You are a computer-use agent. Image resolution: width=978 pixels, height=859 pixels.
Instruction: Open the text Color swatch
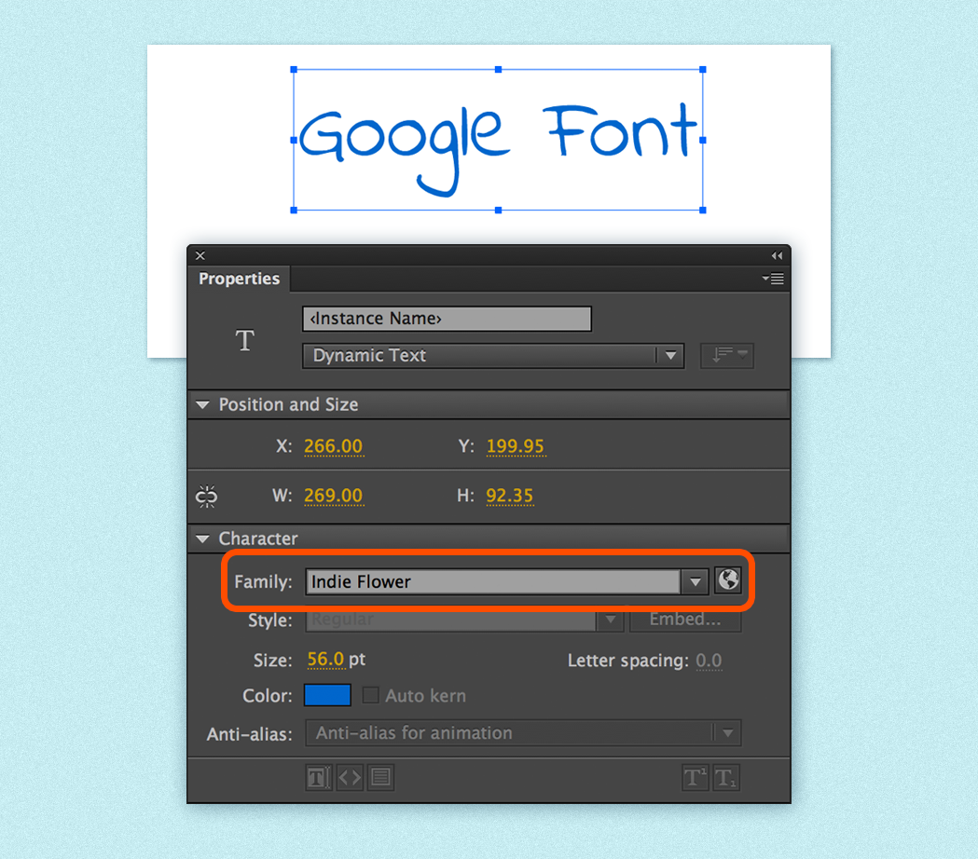click(326, 695)
